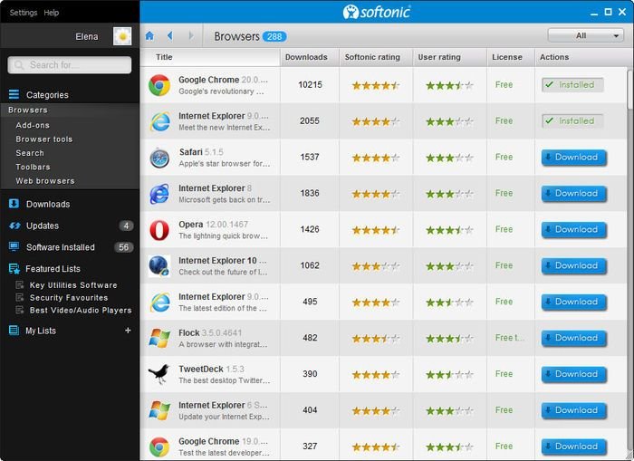Click the TweetDeck bird icon
The height and width of the screenshot is (461, 634).
pos(159,374)
